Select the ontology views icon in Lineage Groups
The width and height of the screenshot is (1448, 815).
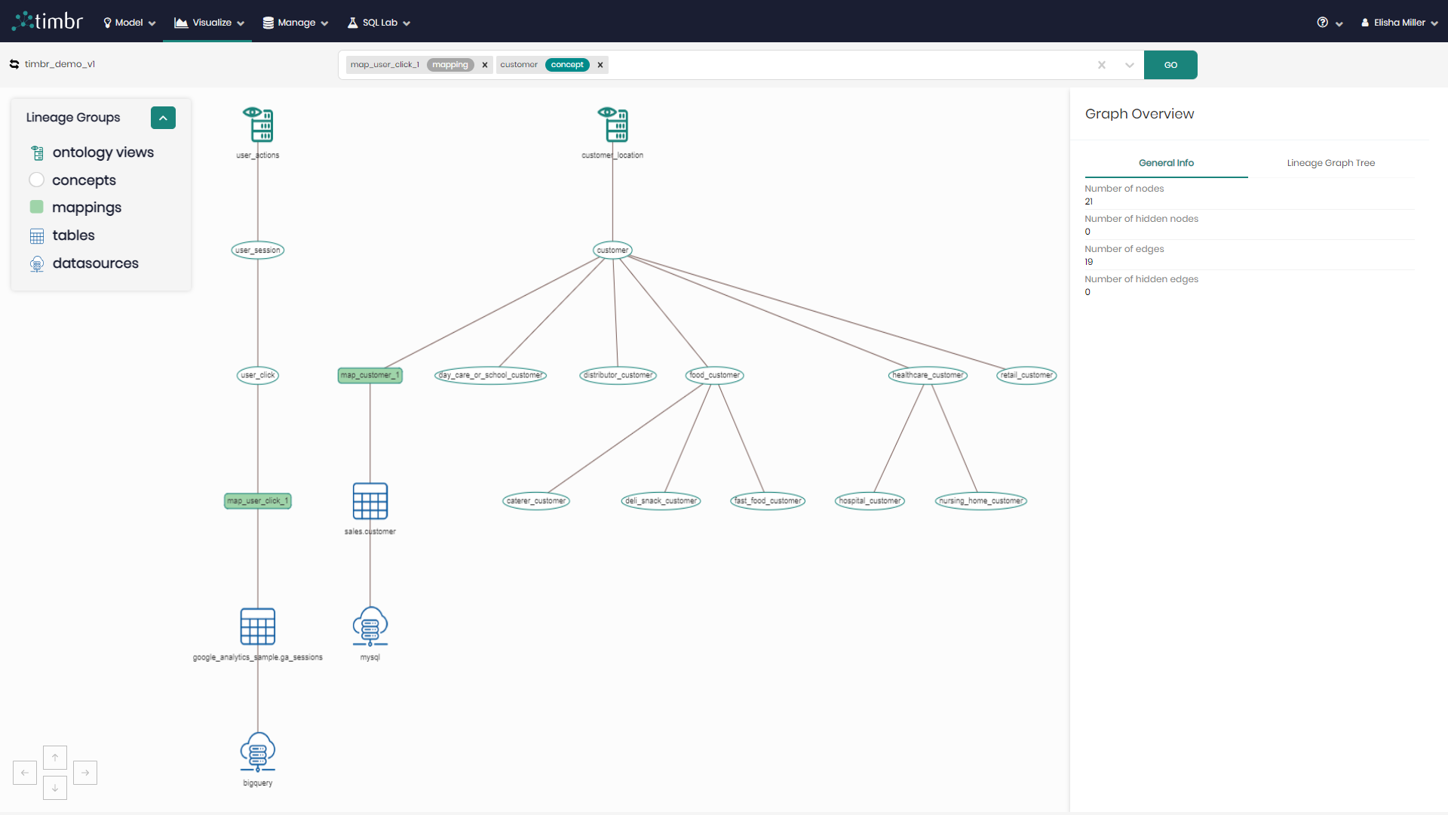[x=36, y=152]
